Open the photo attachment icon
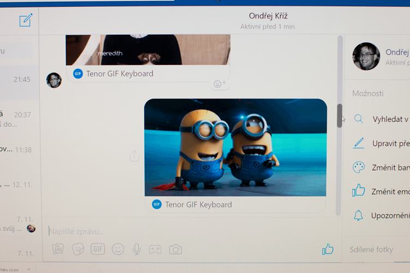This screenshot has width=410, height=273. coord(58,248)
